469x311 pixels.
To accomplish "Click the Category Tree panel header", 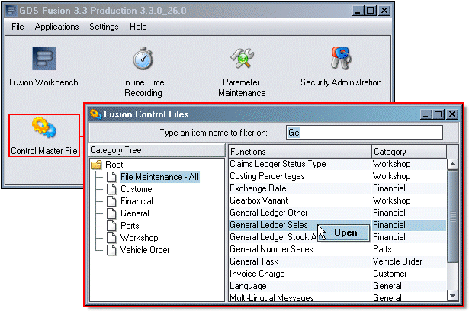I will pyautogui.click(x=157, y=150).
